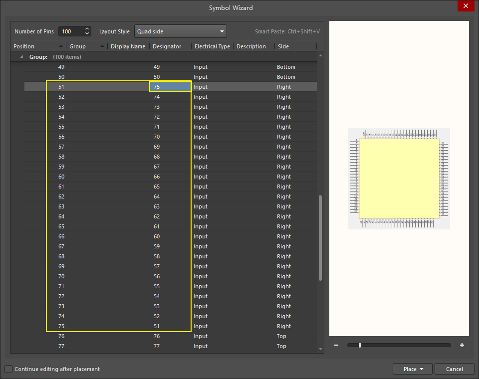Viewport: 479px width, 379px height.
Task: Close the Symbol Wizard dialog
Action: (x=465, y=6)
